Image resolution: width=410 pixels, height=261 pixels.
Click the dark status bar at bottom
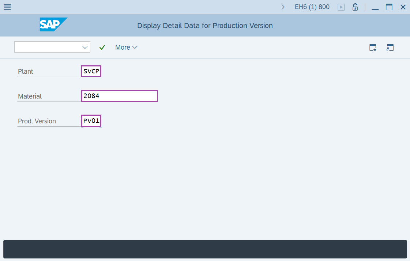click(x=205, y=249)
